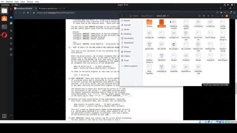Open Trash in Files sidebar
Screen dimensions: 237x133
(x=131, y=61)
